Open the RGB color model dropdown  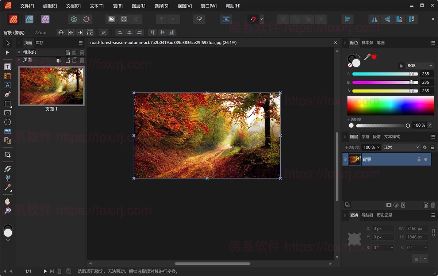pyautogui.click(x=419, y=66)
